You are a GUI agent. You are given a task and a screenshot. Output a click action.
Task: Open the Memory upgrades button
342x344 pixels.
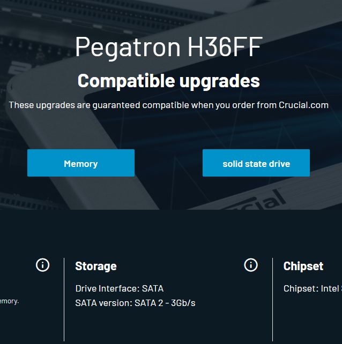coord(81,163)
